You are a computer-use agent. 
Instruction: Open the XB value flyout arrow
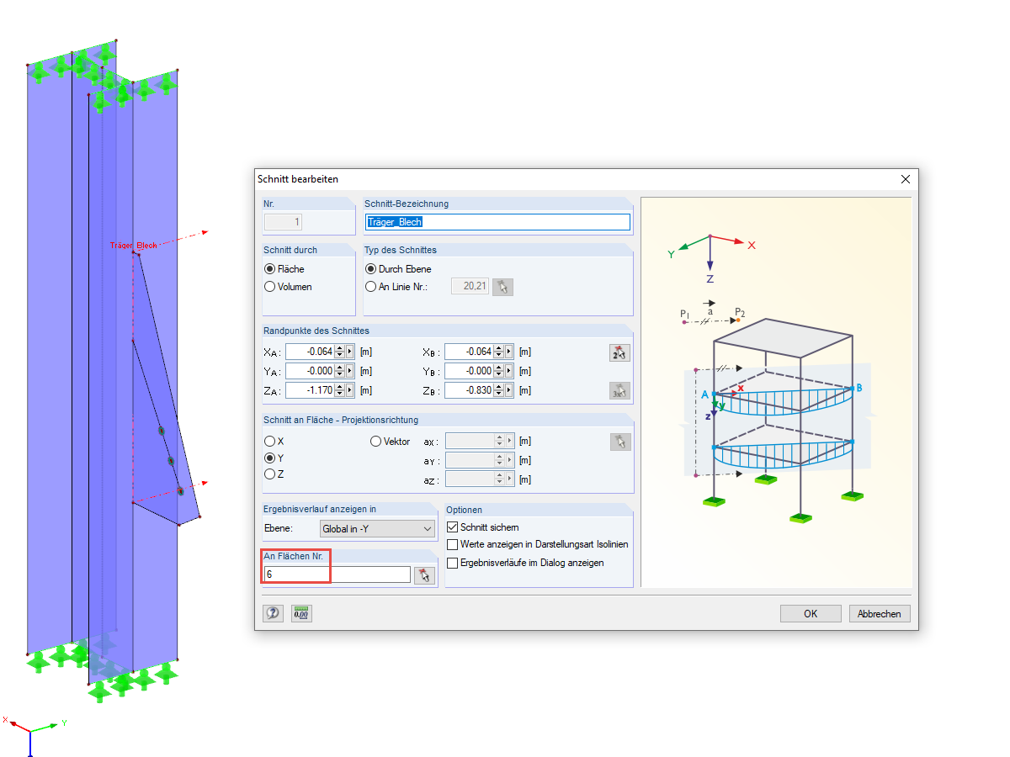(x=509, y=352)
